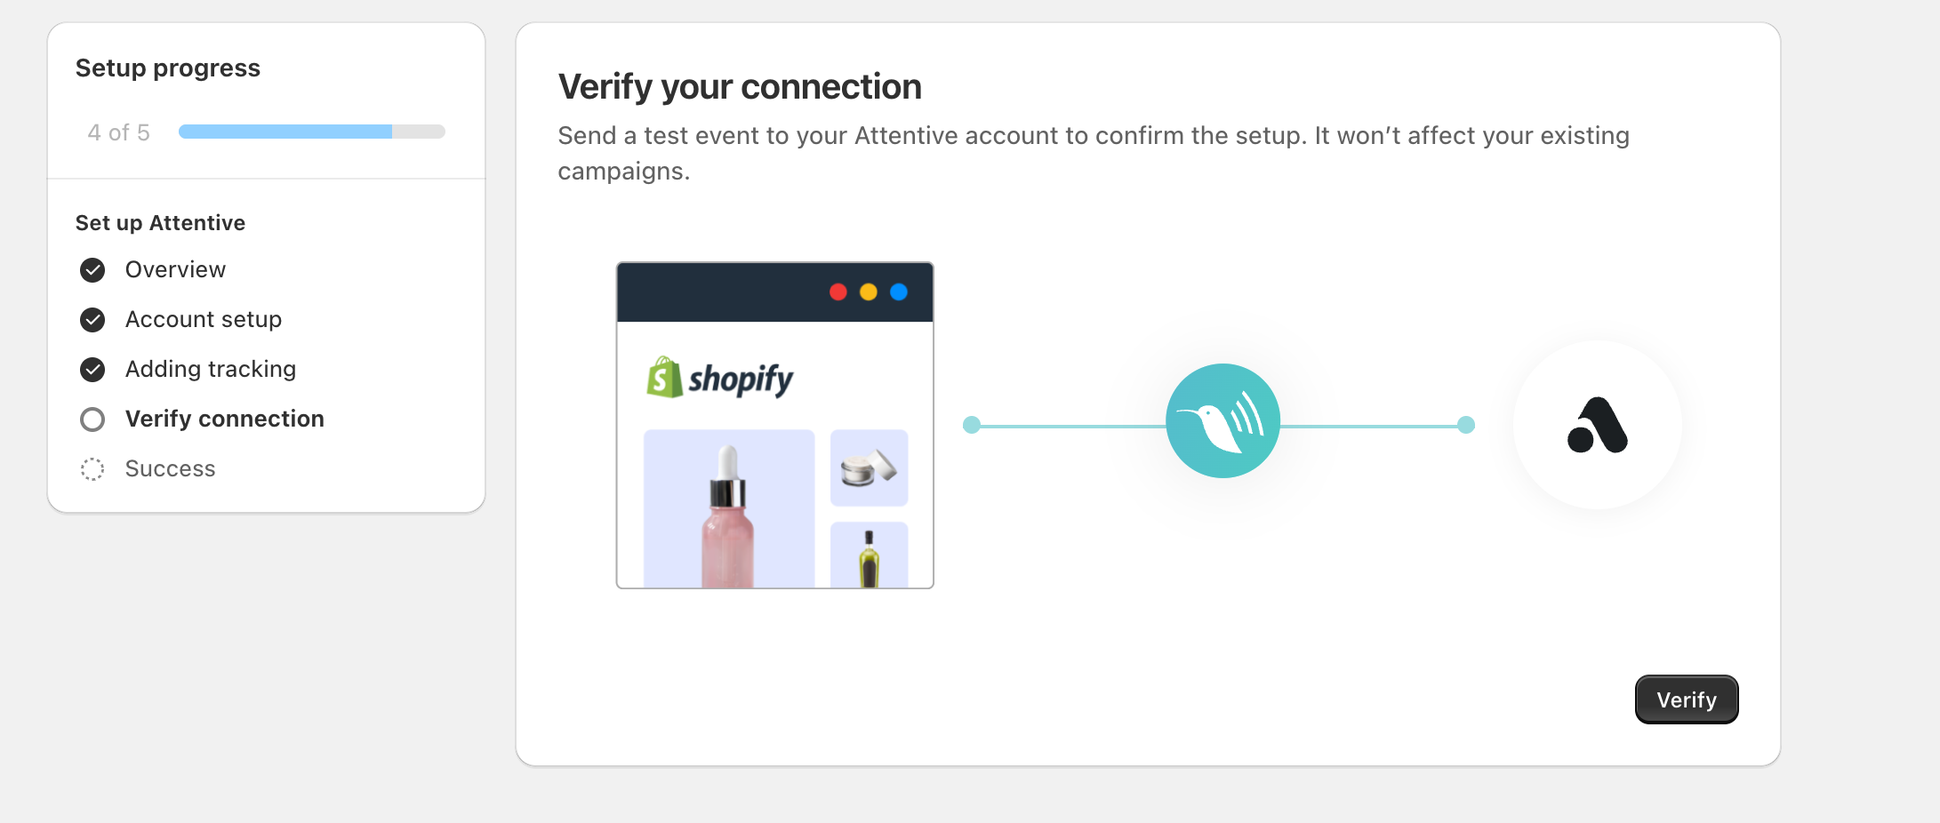Click the olive oil bottle thumbnail
Viewport: 1940px width, 823px height.
coord(869,556)
